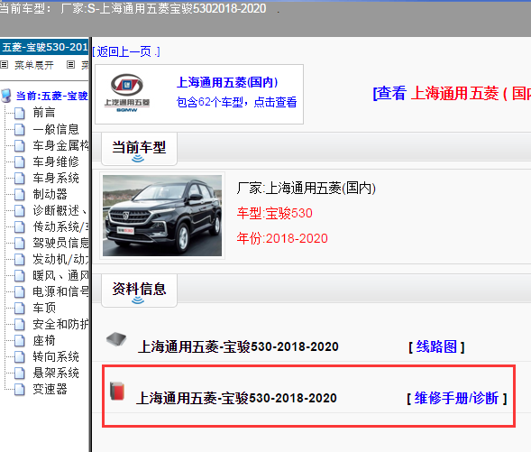Screen dimensions: 531x452
Task: Click page icon next to 诊断概述
Action: (x=20, y=210)
